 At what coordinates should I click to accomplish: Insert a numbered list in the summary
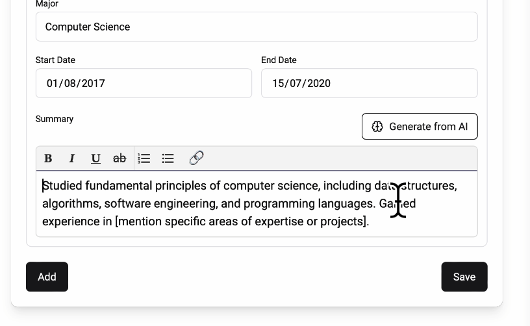coord(144,158)
